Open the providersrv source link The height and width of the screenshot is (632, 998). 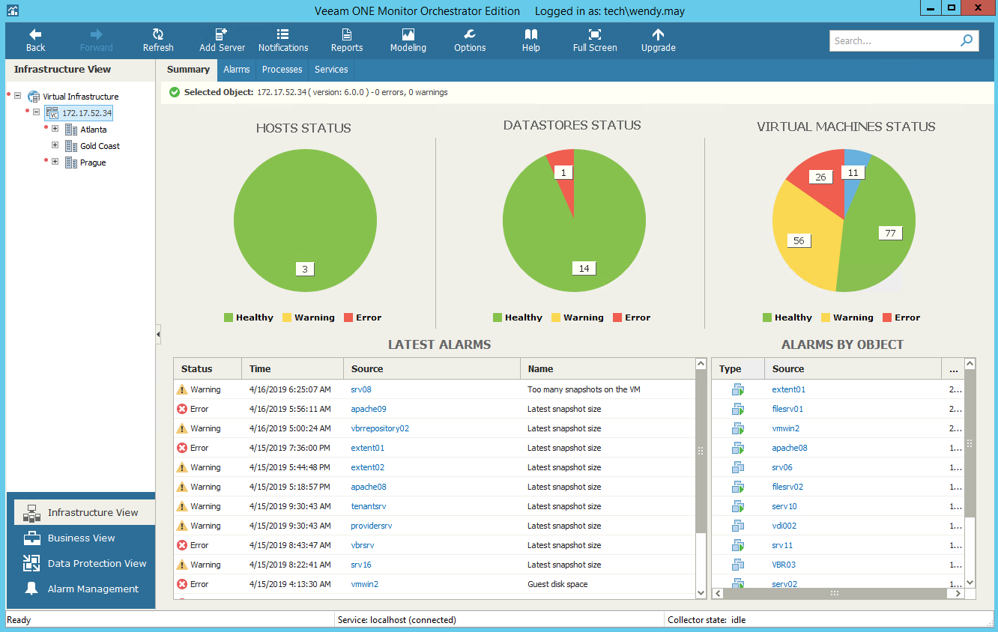tap(372, 526)
